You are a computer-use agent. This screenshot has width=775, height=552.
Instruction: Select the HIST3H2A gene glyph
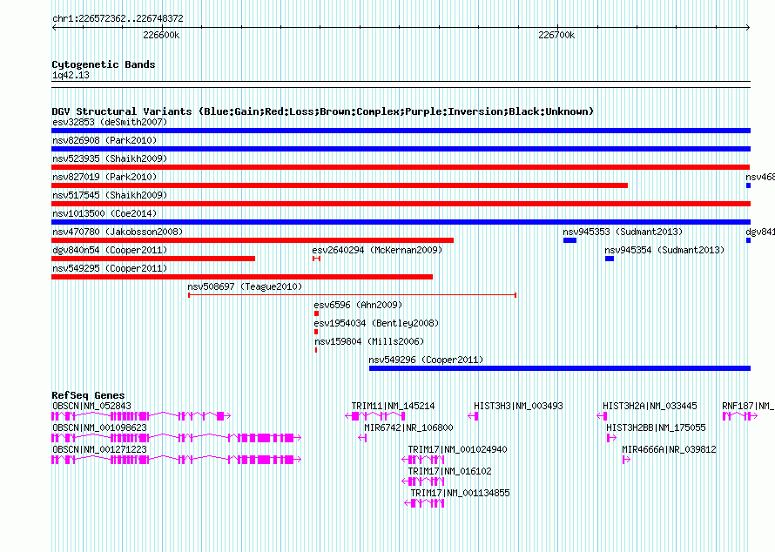coord(602,416)
